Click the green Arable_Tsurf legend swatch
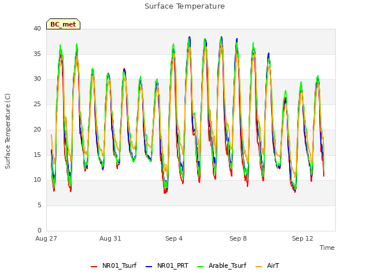This screenshot has width=370, height=277. click(200, 267)
